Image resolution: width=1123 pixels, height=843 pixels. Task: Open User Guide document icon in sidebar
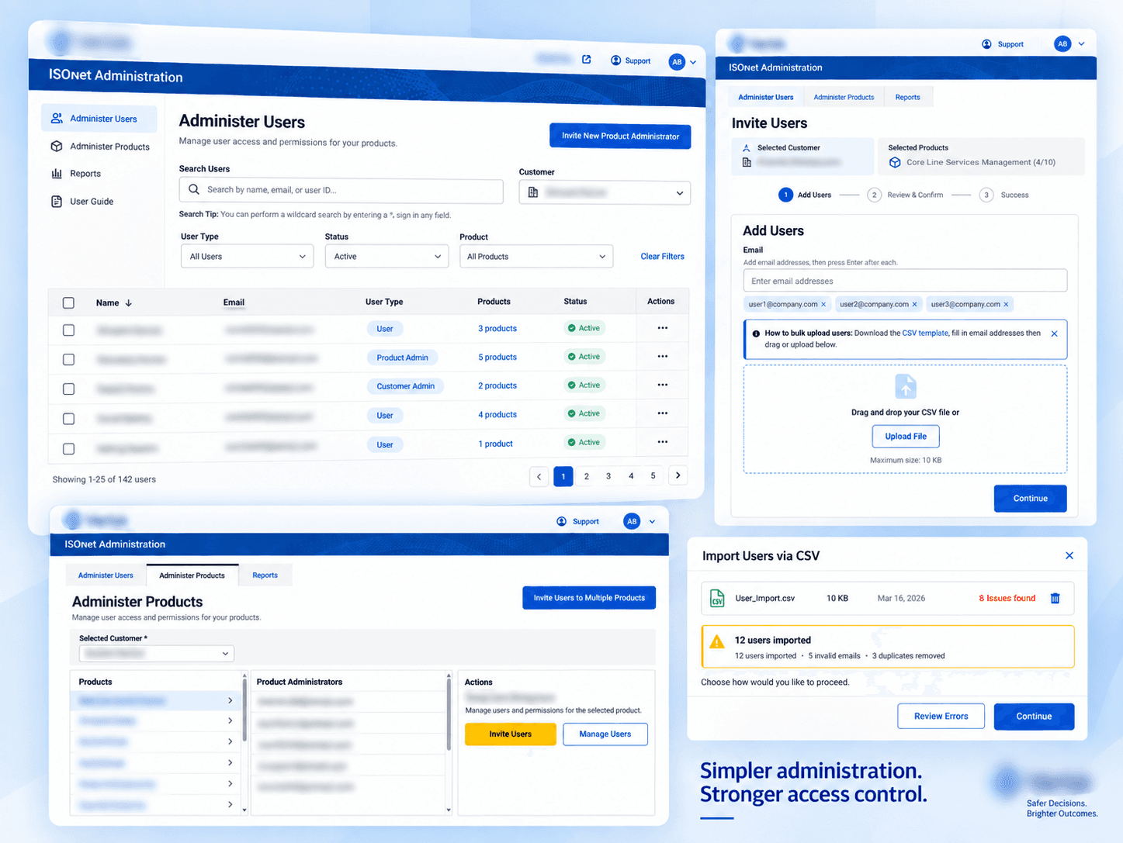[x=57, y=202]
